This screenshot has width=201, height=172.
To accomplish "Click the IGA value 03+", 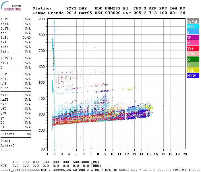I will coord(173,13).
